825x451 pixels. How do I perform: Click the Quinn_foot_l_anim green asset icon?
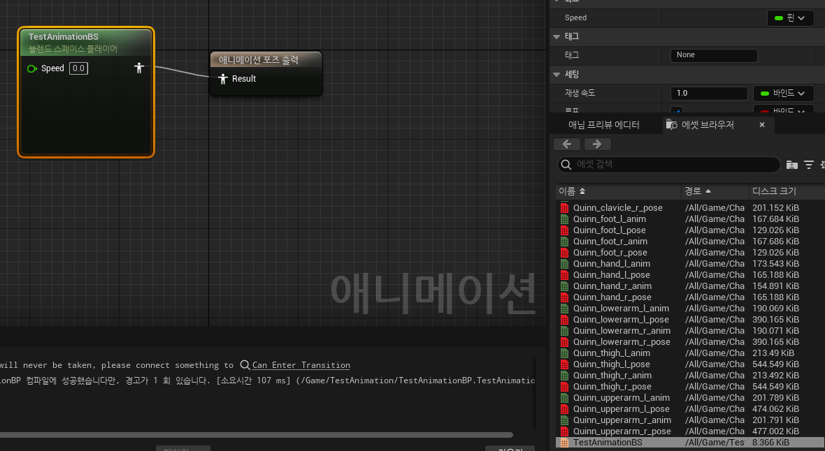pos(564,219)
